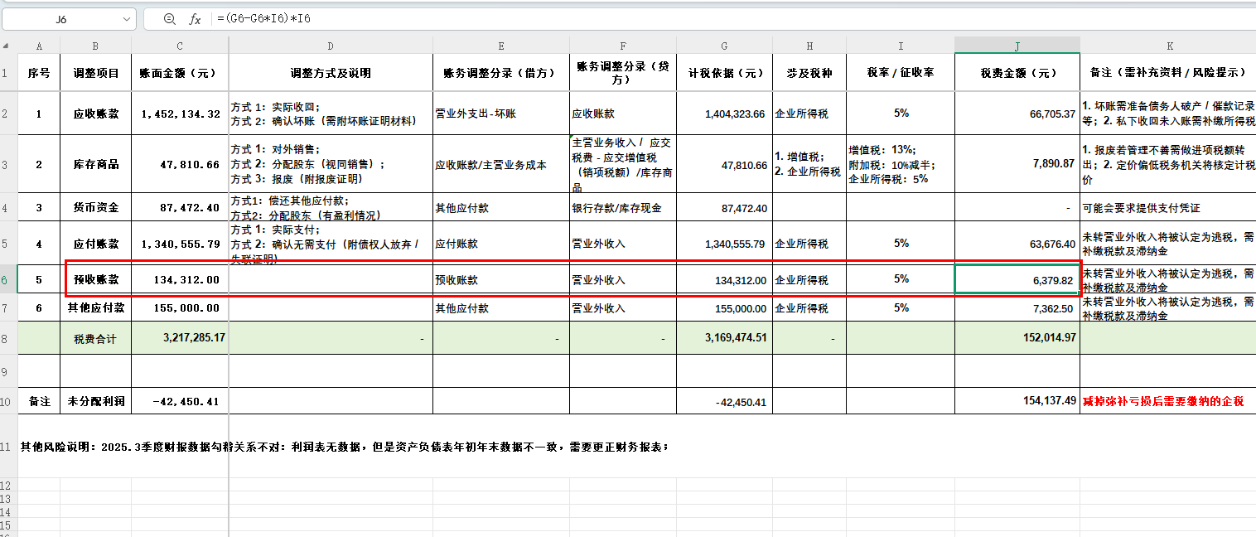
Task: Select column D header
Action: pos(331,46)
